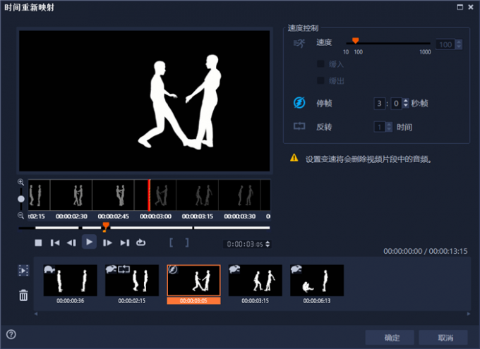This screenshot has width=480, height=349.
Task: Click the speed value spinner arrows
Action: click(x=459, y=44)
